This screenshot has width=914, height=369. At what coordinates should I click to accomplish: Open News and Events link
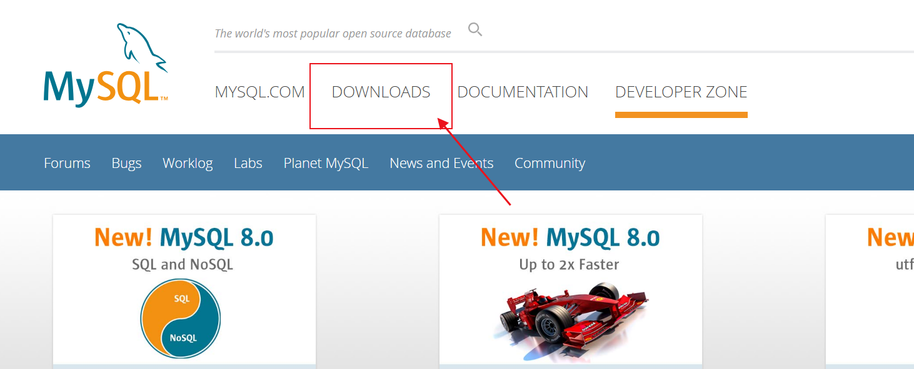pos(441,163)
